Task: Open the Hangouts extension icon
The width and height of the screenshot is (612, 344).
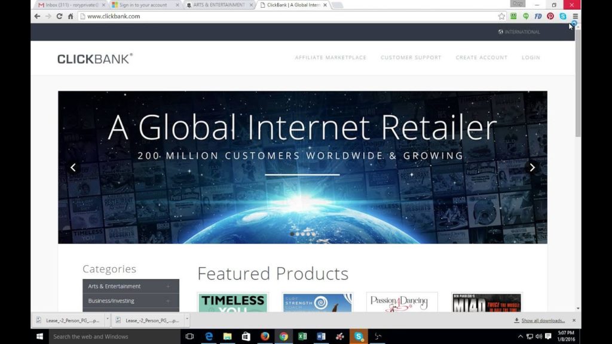Action: [526, 16]
